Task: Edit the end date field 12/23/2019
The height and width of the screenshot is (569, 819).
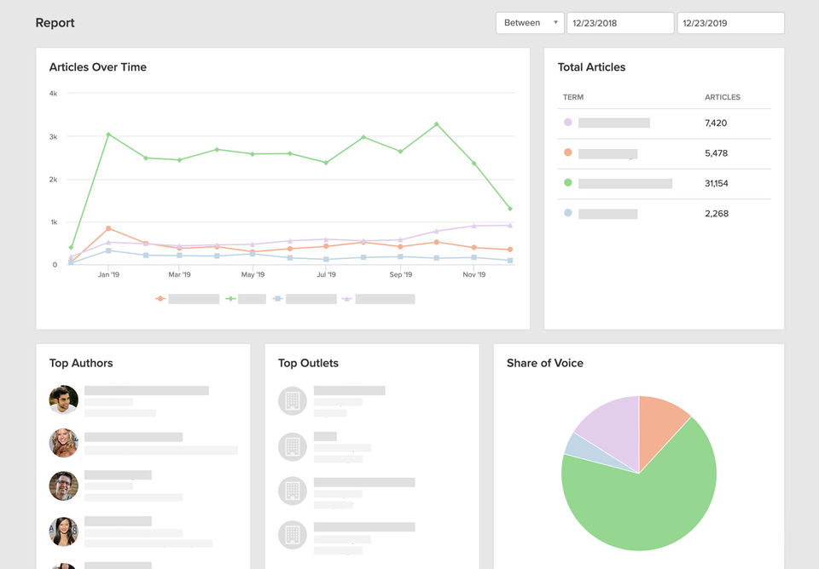Action: coord(731,23)
